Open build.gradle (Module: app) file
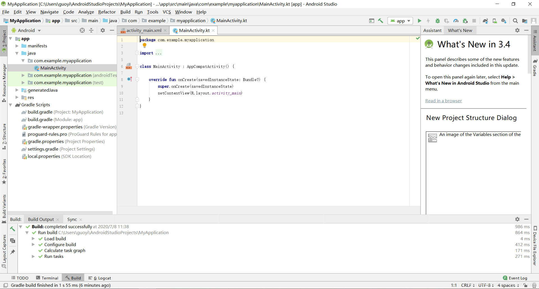The width and height of the screenshot is (539, 289). coord(55,119)
